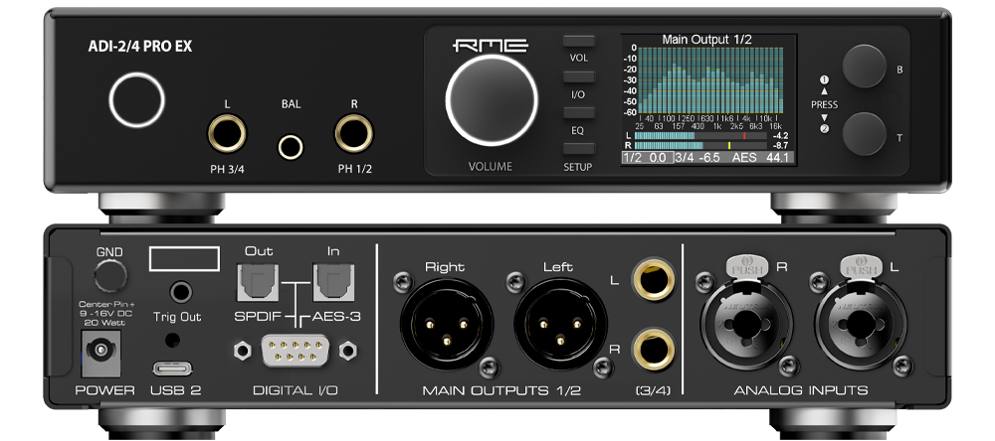Image resolution: width=995 pixels, height=441 pixels.
Task: Click the Left XLR main output
Action: [x=561, y=324]
